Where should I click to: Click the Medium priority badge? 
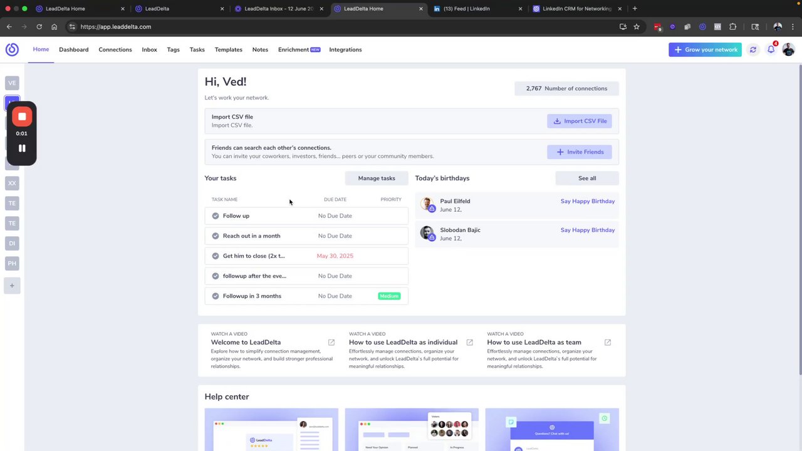389,296
